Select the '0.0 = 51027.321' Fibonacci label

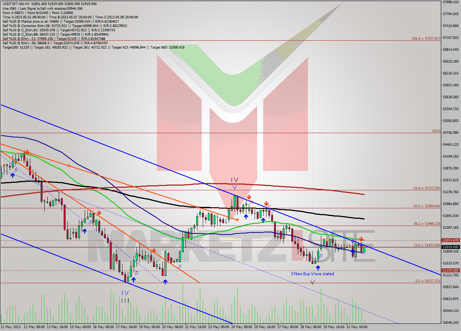[428, 281]
